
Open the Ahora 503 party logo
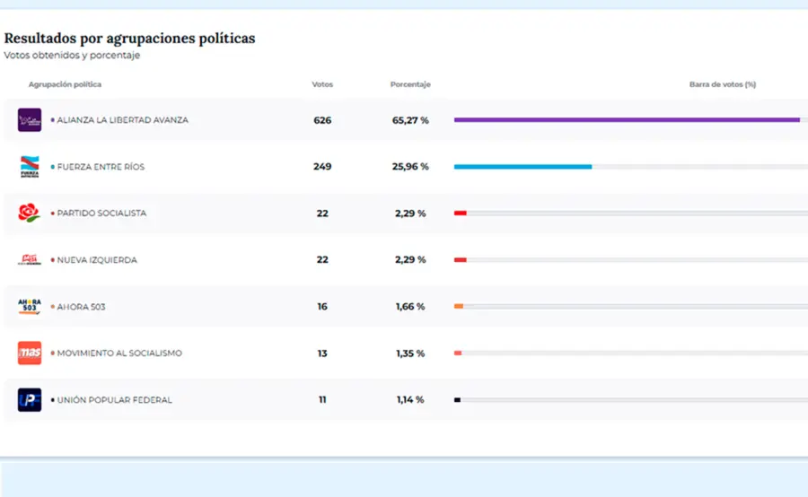30,307
